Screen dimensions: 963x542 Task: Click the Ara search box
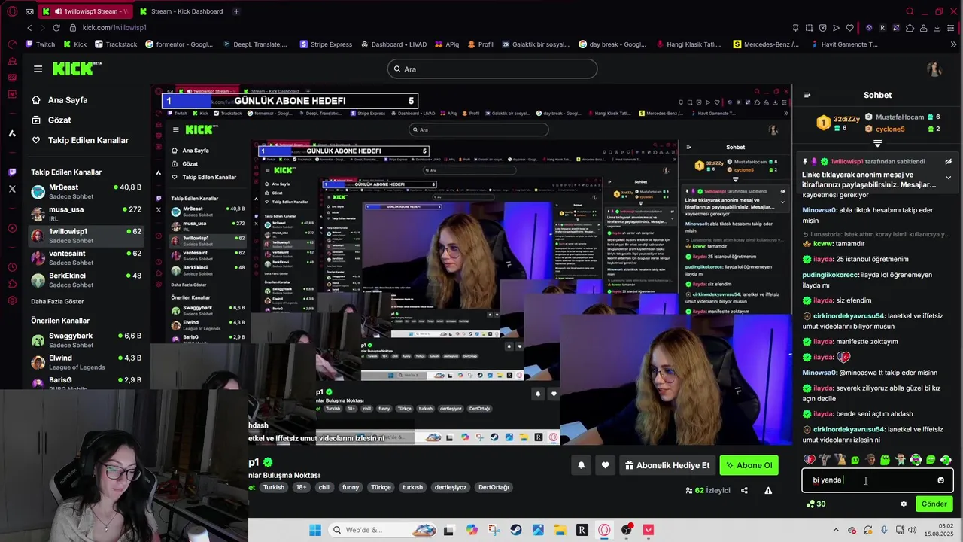coord(492,69)
